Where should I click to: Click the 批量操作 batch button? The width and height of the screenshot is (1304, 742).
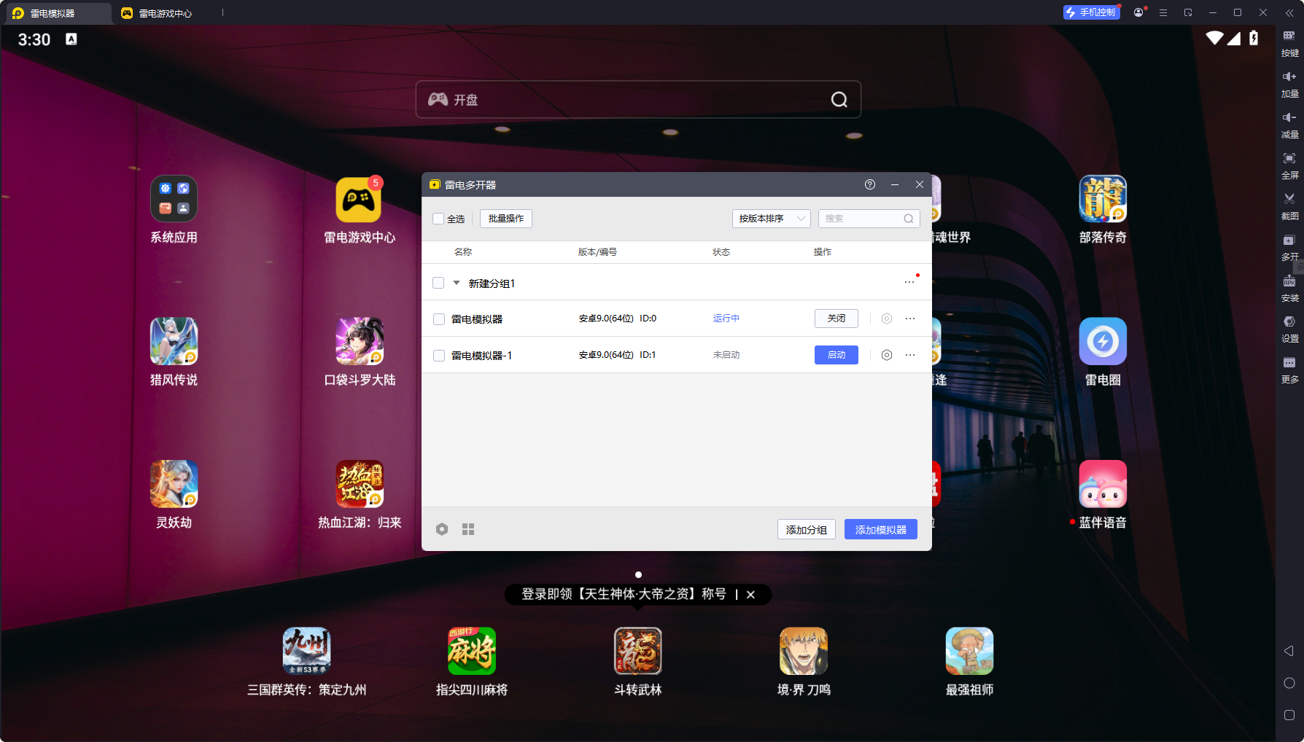506,219
